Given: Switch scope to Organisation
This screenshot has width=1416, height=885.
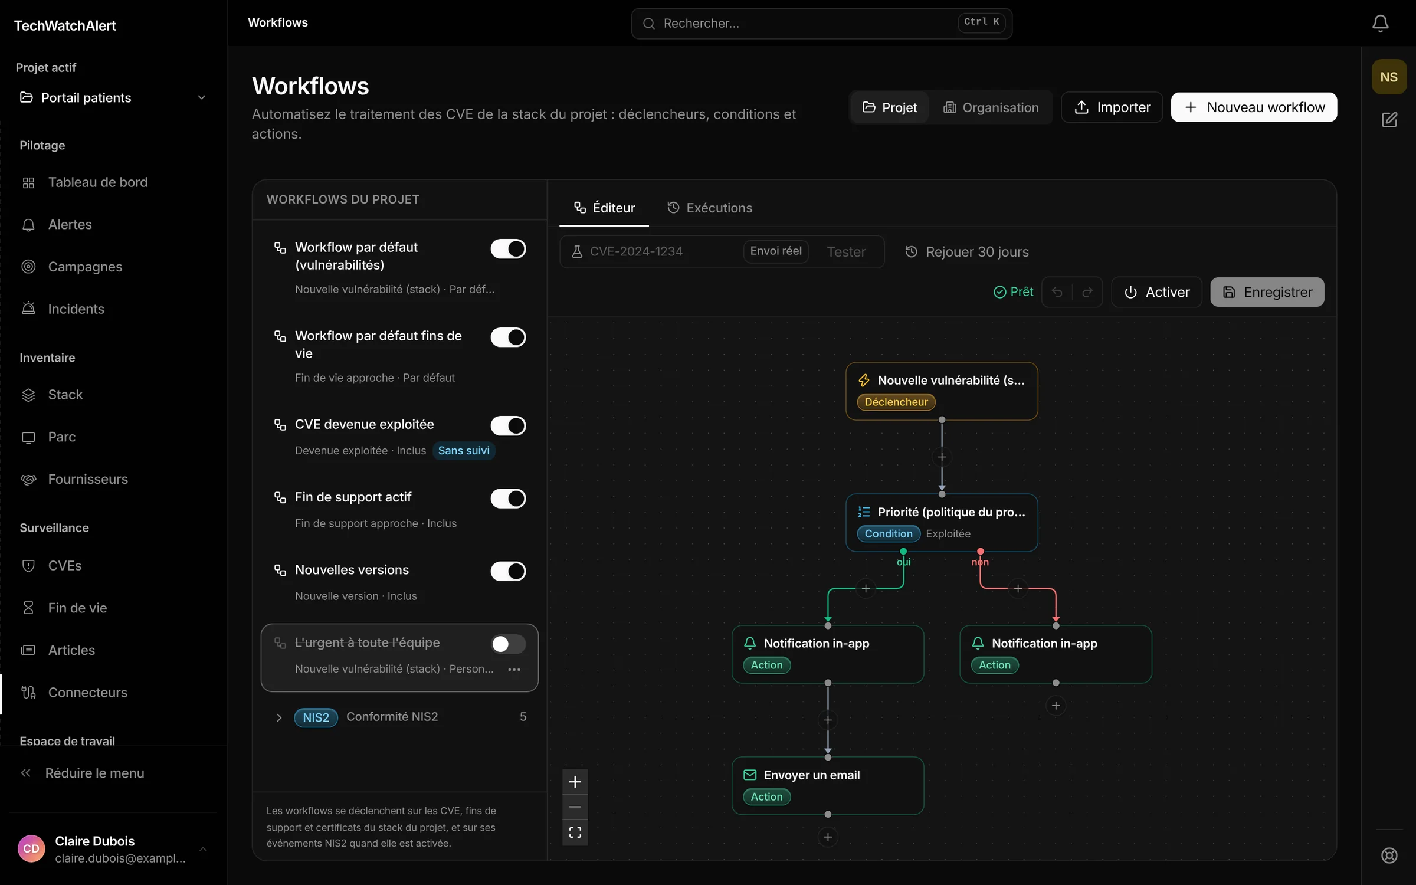Looking at the screenshot, I should tap(991, 107).
